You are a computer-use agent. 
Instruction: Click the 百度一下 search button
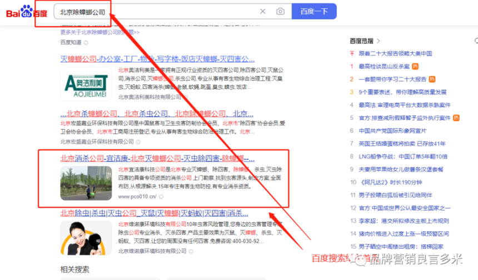pyautogui.click(x=314, y=11)
